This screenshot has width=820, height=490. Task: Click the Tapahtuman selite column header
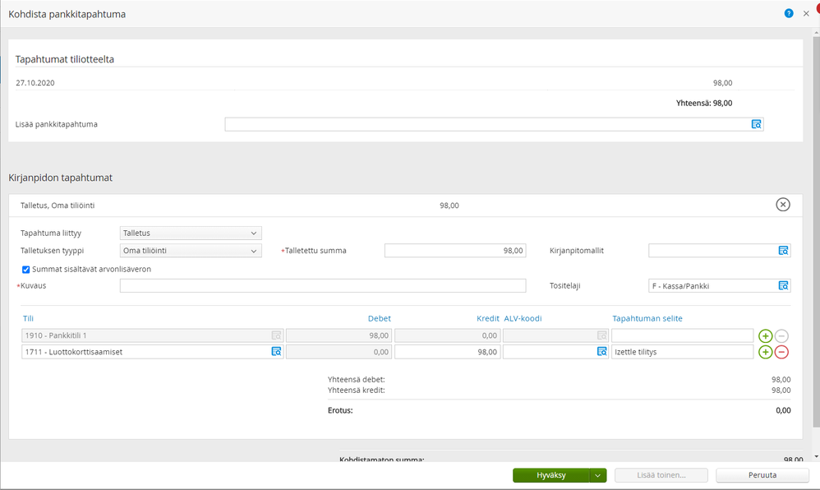point(647,318)
